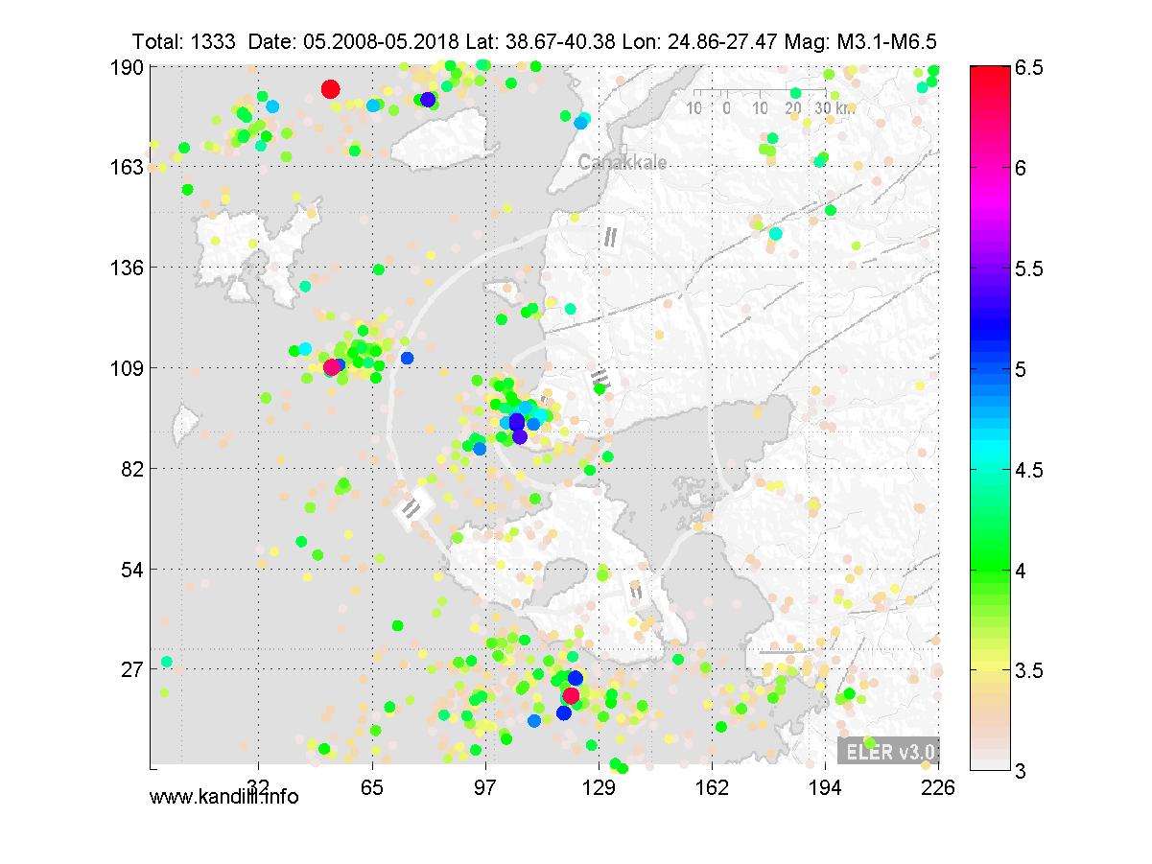Click the large pink-red dot at y-level 109
The image size is (1152, 864).
332,367
